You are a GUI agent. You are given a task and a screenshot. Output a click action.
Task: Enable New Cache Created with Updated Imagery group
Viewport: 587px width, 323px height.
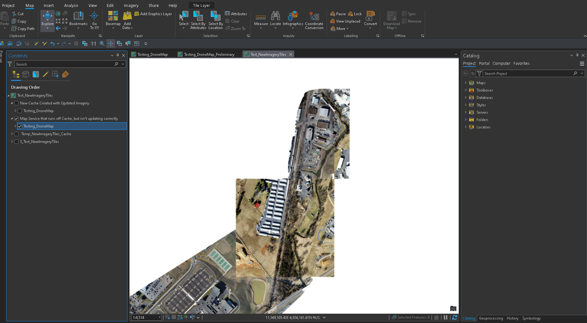coord(16,103)
